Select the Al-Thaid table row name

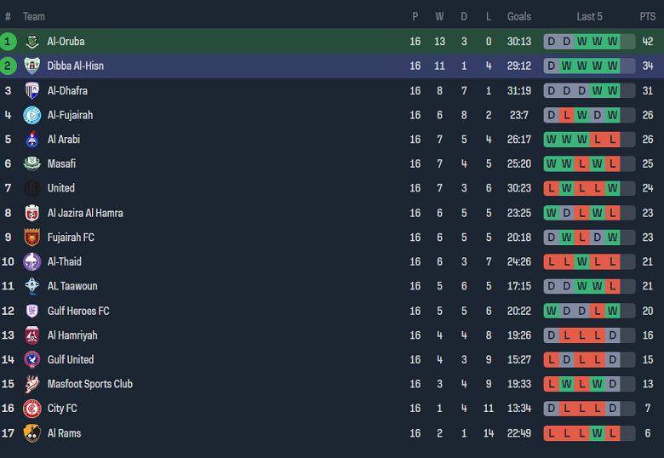click(65, 261)
